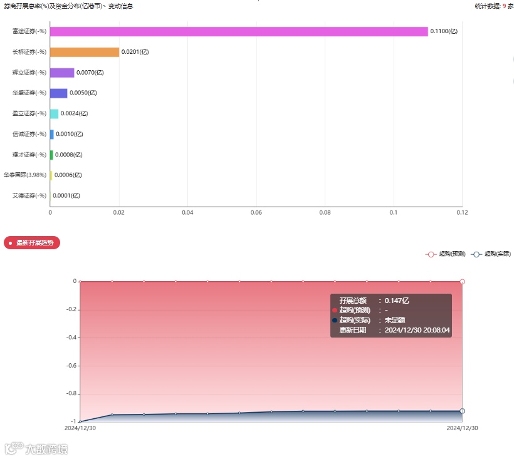Select the 华泰国际(3.98%) axis label
This screenshot has width=514, height=459.
pyautogui.click(x=25, y=175)
